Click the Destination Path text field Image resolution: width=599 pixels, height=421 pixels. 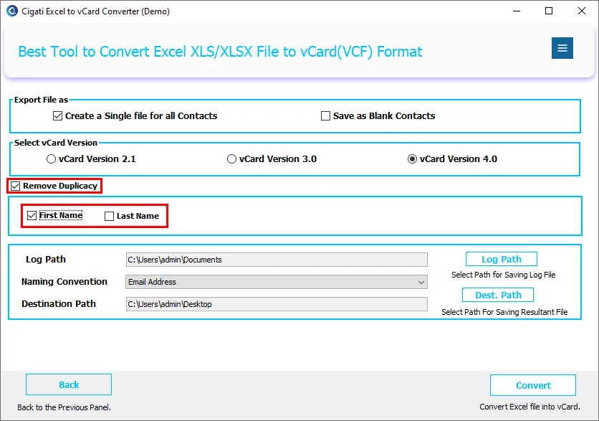277,304
